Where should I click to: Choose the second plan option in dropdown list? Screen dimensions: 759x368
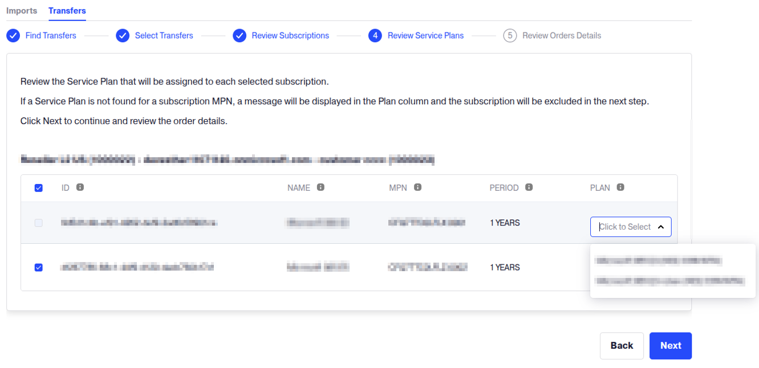tap(669, 281)
